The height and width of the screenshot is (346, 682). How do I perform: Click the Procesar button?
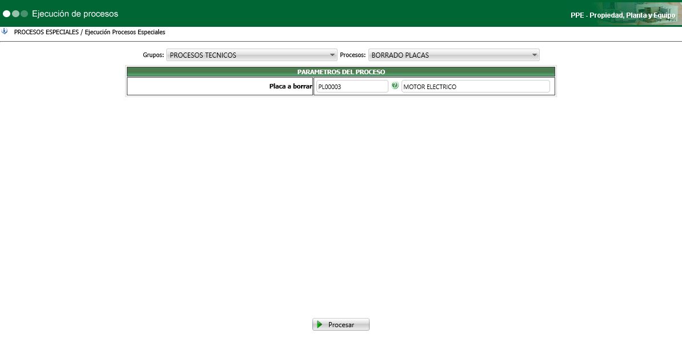340,324
